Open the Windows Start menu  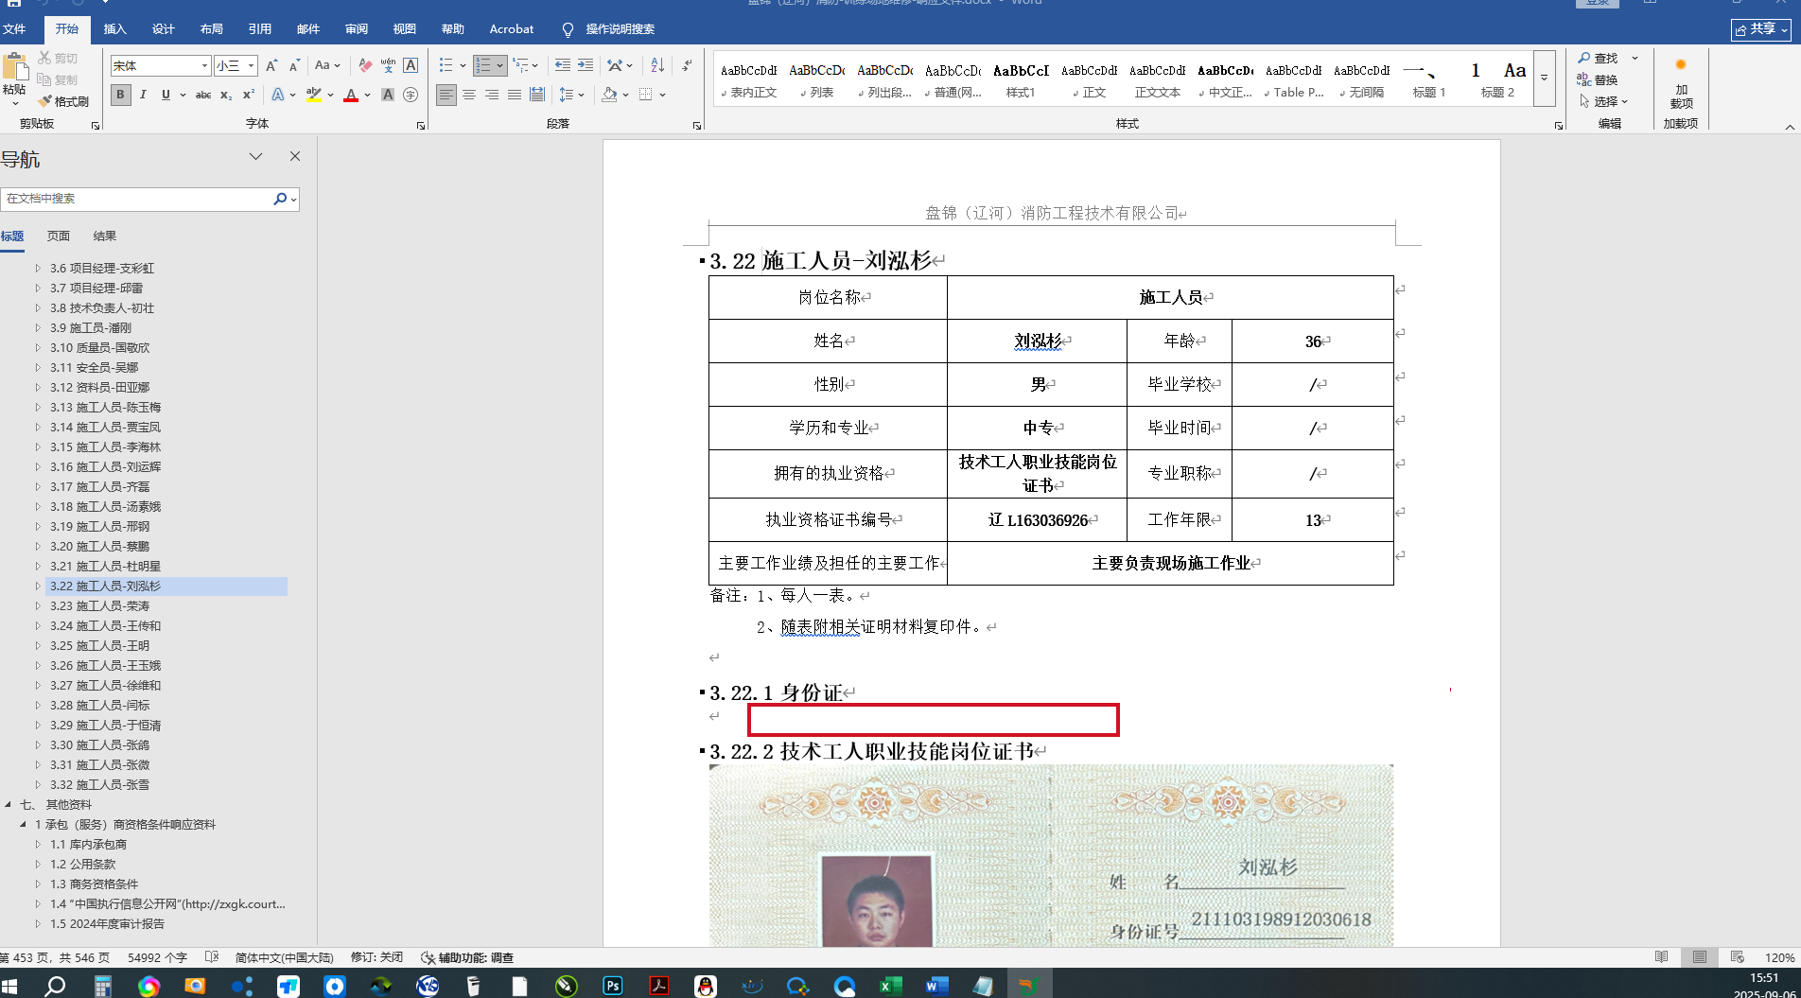10,986
